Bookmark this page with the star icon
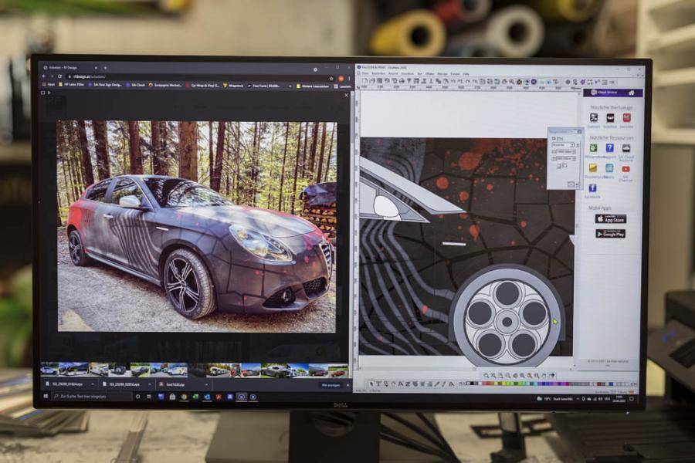 pyautogui.click(x=331, y=78)
